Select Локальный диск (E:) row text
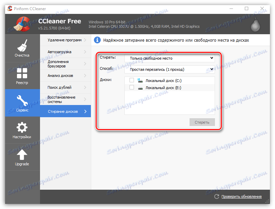The width and height of the screenshot is (275, 209). pos(163,88)
